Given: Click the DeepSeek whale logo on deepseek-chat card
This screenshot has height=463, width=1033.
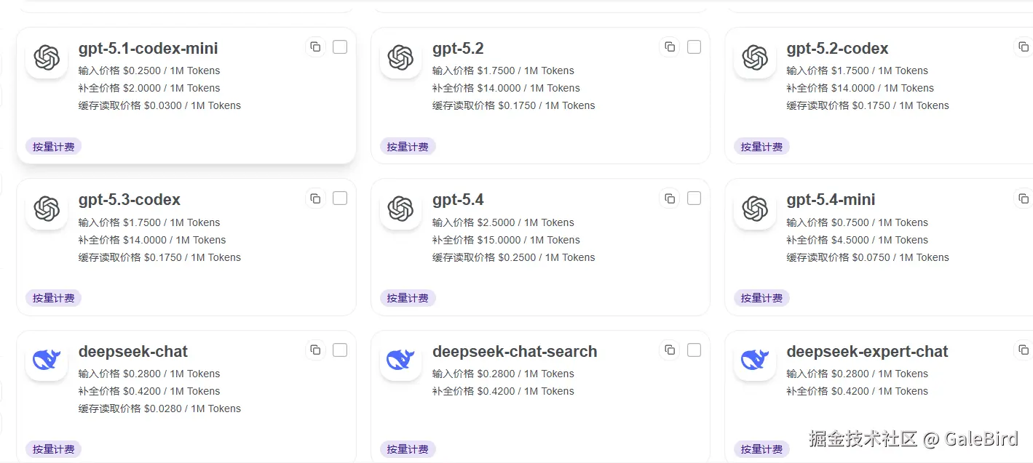Looking at the screenshot, I should (x=47, y=360).
